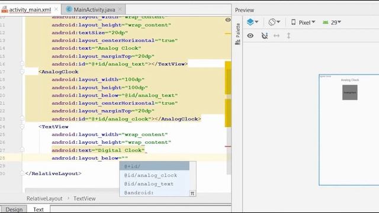Click the android:text="Digital Clock" line
The width and height of the screenshot is (379, 213).
(x=98, y=150)
